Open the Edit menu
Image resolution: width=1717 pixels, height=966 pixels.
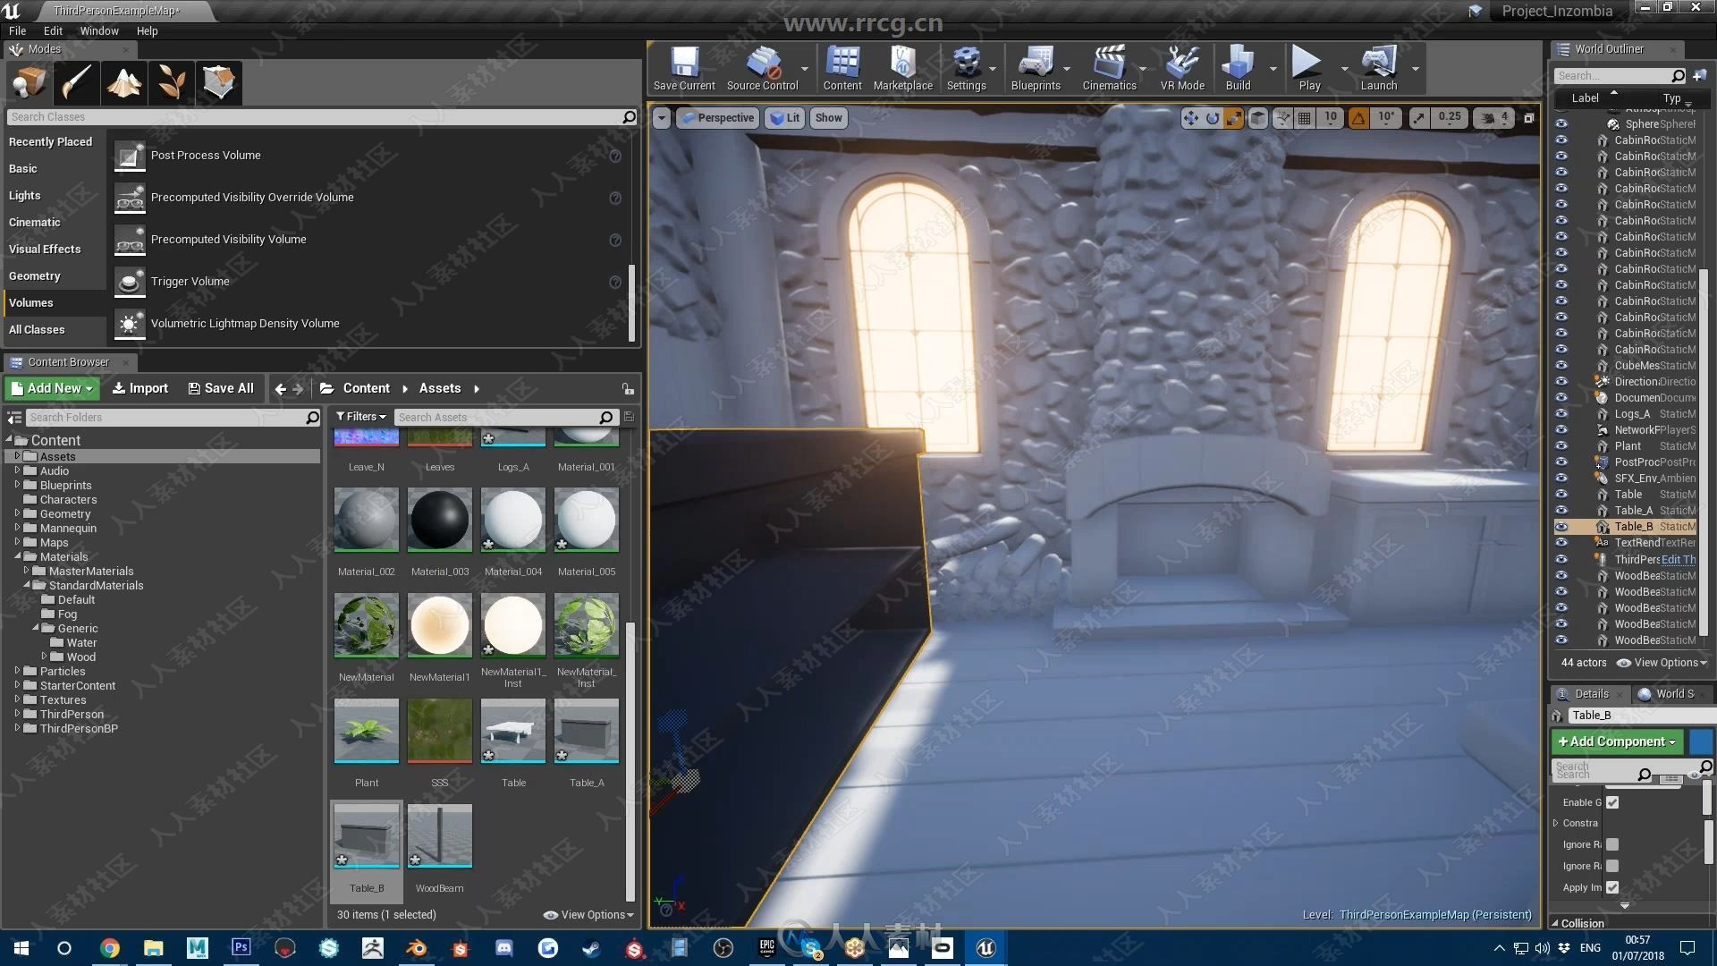point(53,30)
